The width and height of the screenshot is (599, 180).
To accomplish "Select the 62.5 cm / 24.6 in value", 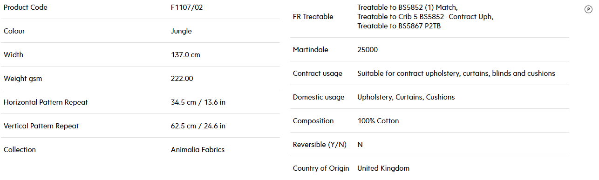I will tap(198, 126).
